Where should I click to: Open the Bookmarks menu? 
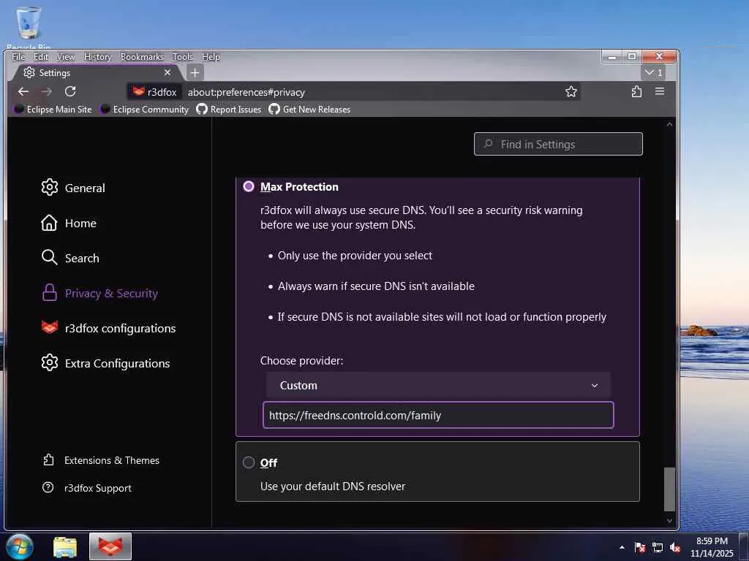(x=142, y=57)
